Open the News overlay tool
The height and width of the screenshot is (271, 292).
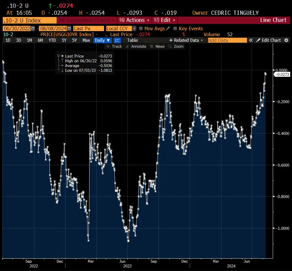157,47
